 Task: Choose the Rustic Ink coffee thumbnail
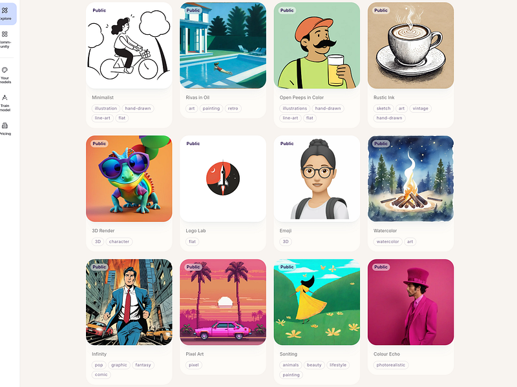click(410, 45)
